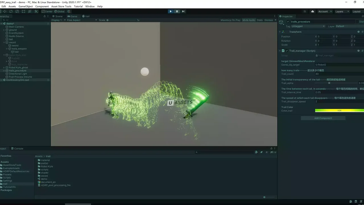Switch to the Scene tab
This screenshot has height=205, width=364.
click(57, 16)
